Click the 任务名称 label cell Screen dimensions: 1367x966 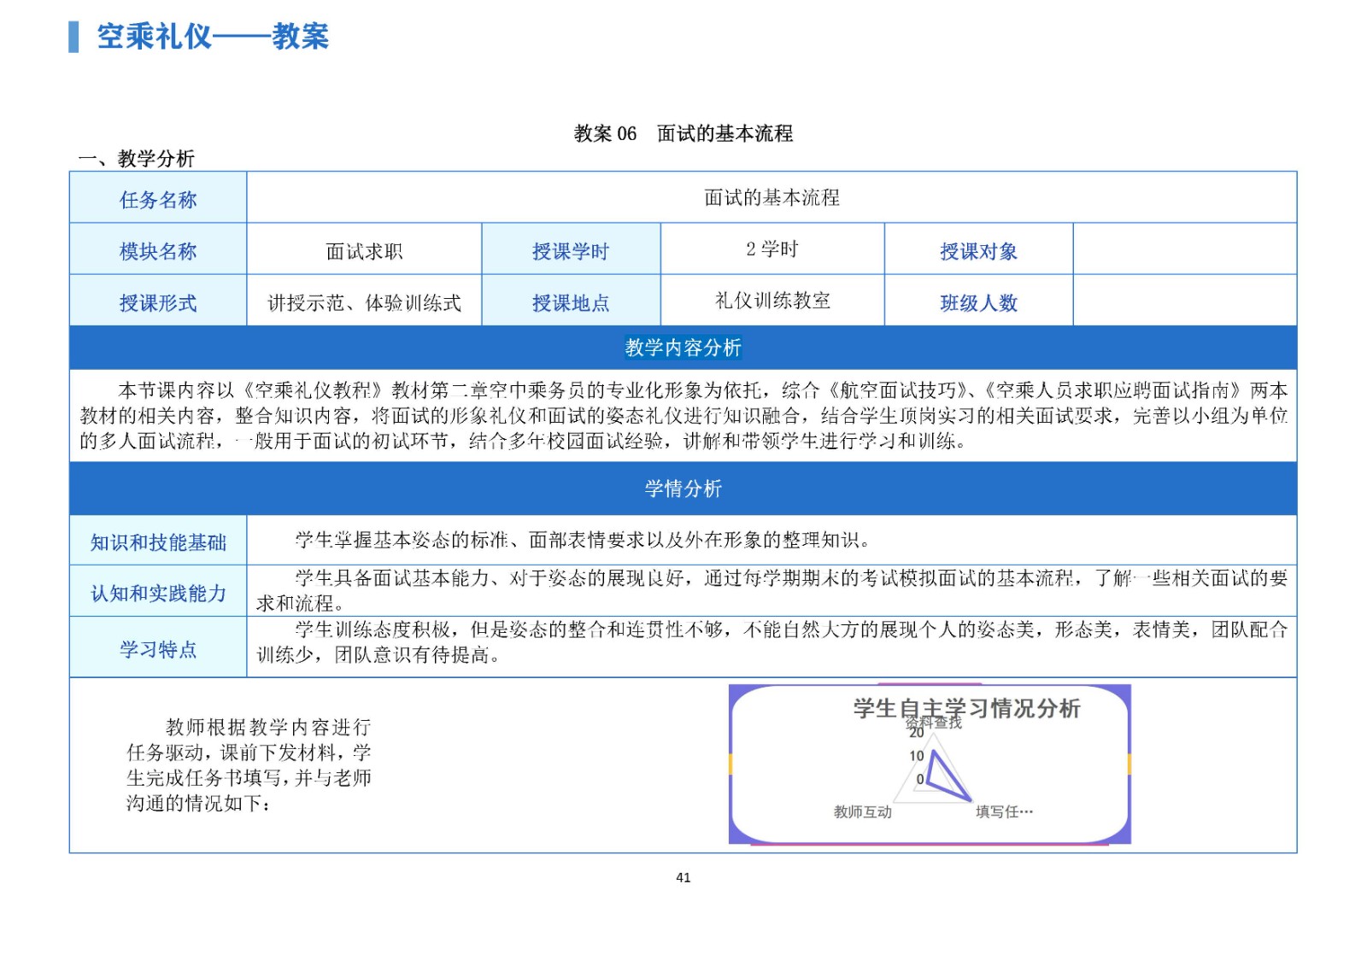[x=158, y=199]
